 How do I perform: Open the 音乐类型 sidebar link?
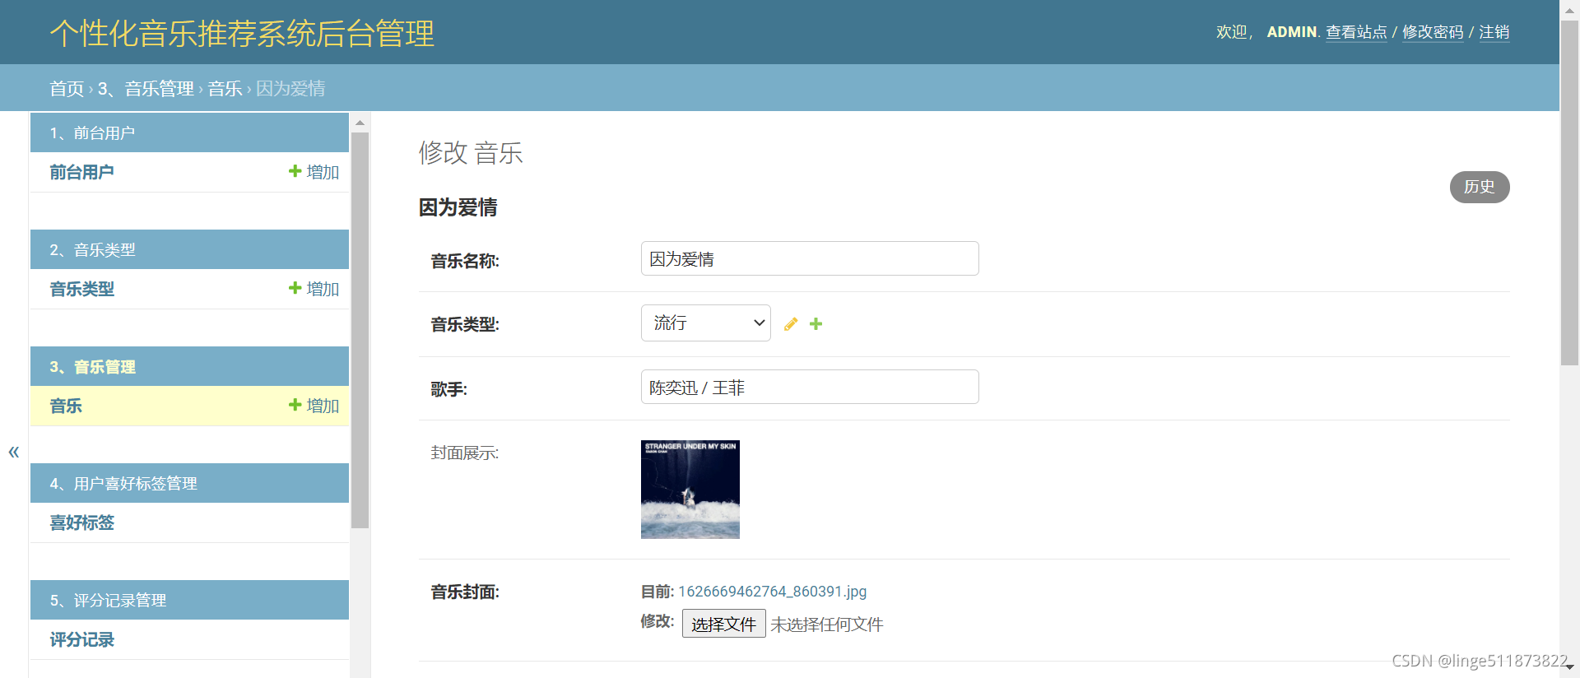pyautogui.click(x=81, y=289)
